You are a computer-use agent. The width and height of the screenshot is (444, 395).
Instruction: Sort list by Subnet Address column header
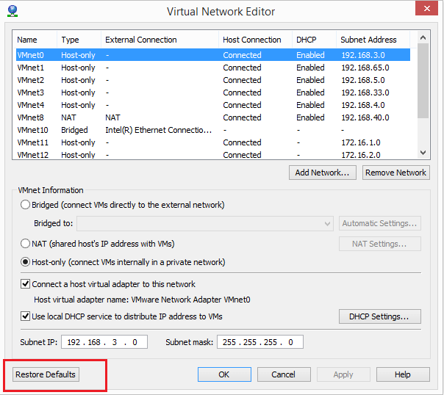coord(368,40)
